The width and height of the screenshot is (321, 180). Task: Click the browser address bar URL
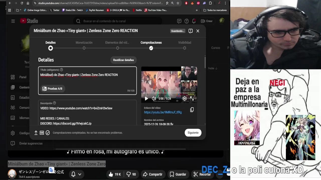click(100, 3)
